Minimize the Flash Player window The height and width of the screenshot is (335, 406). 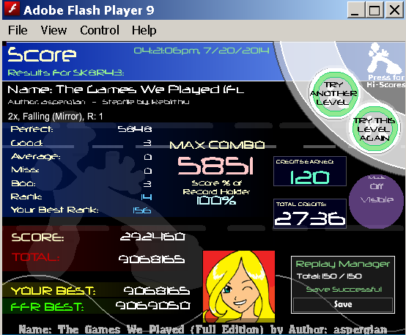tap(355, 10)
